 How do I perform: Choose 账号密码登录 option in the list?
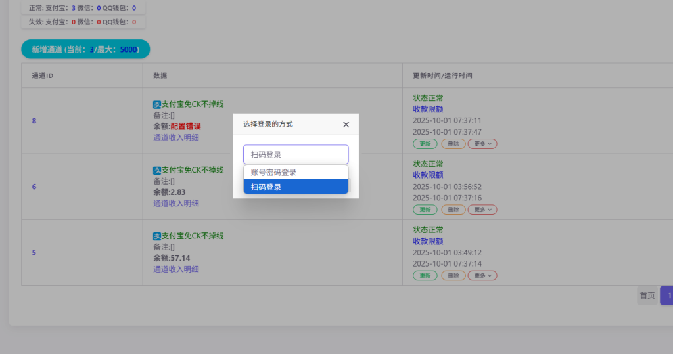296,173
